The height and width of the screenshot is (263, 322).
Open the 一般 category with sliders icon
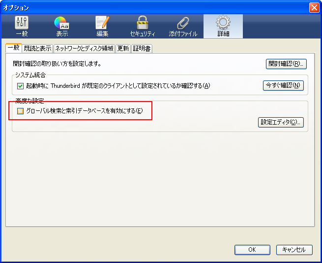click(22, 26)
